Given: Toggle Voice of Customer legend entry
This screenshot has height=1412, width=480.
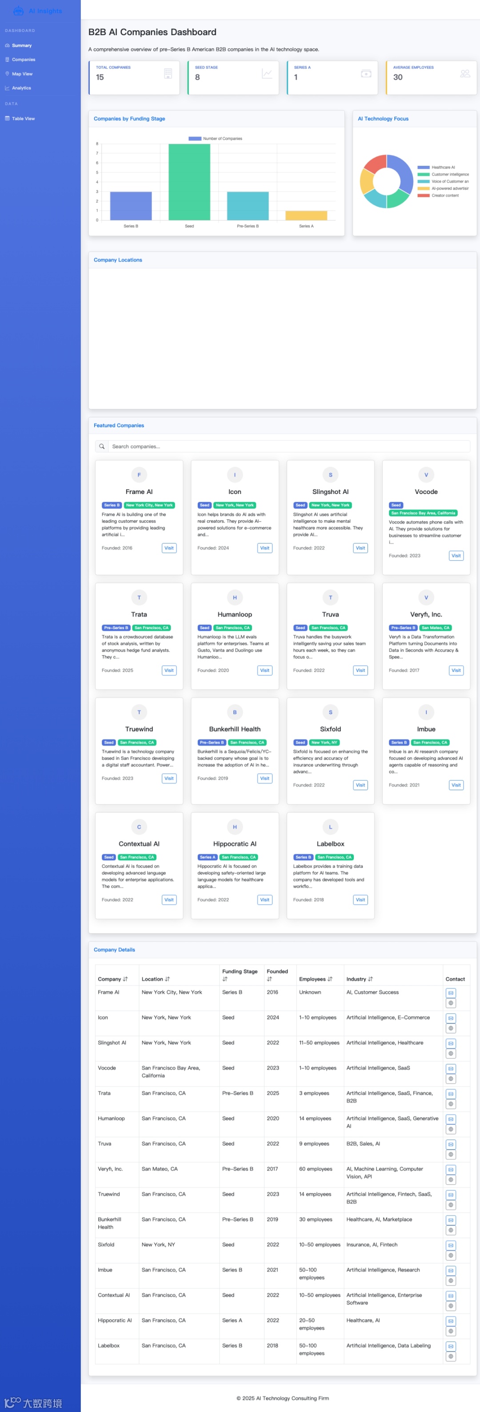Looking at the screenshot, I should [443, 181].
